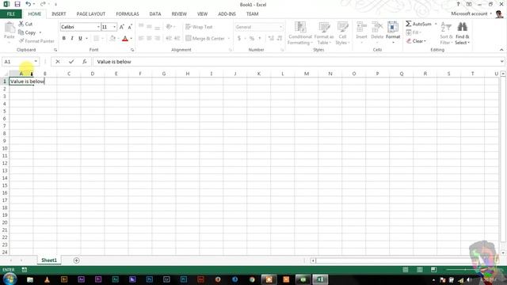The height and width of the screenshot is (285, 507).
Task: Open Conditional Formatting
Action: point(300,33)
